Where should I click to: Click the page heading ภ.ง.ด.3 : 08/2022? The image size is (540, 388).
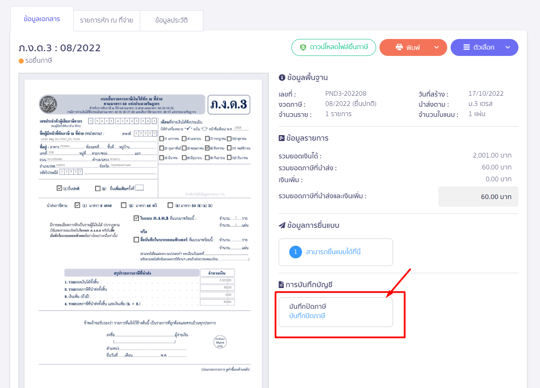tap(60, 48)
